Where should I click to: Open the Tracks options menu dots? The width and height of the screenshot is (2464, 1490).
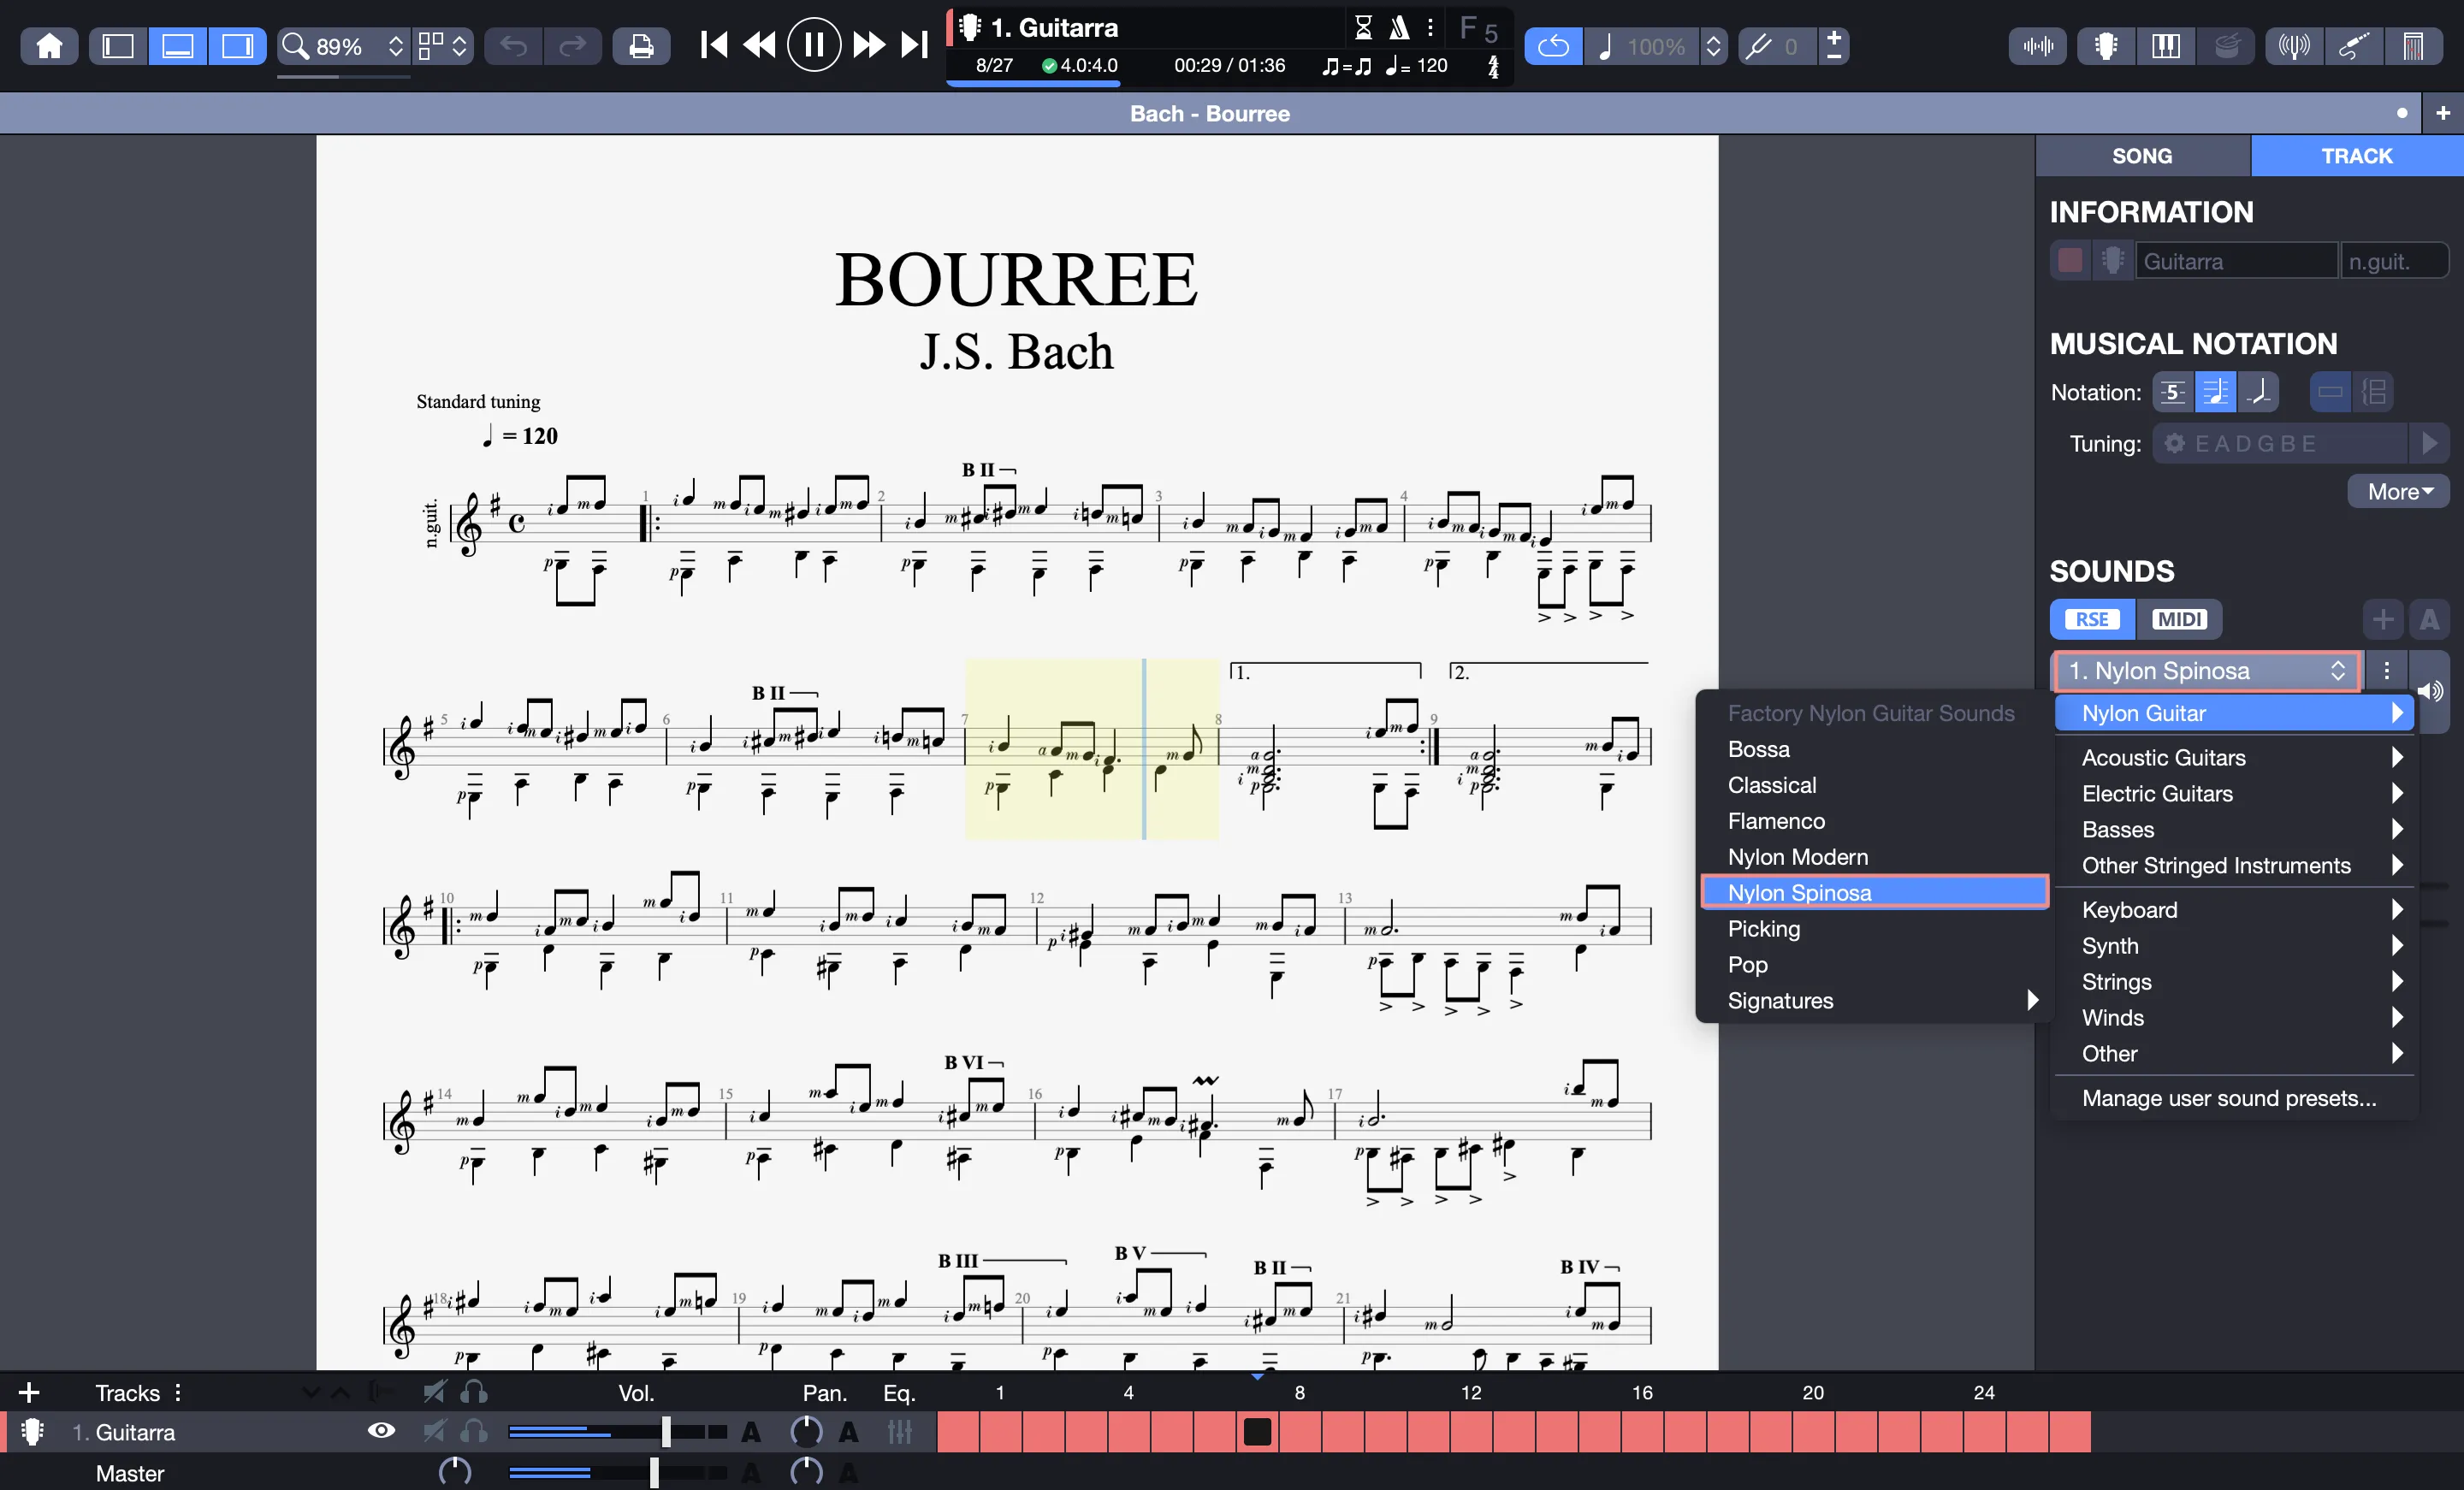tap(178, 1392)
